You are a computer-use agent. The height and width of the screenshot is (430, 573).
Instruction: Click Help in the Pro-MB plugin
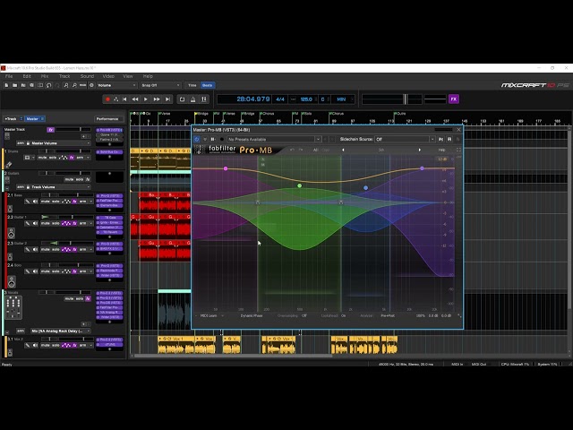pyautogui.click(x=441, y=150)
